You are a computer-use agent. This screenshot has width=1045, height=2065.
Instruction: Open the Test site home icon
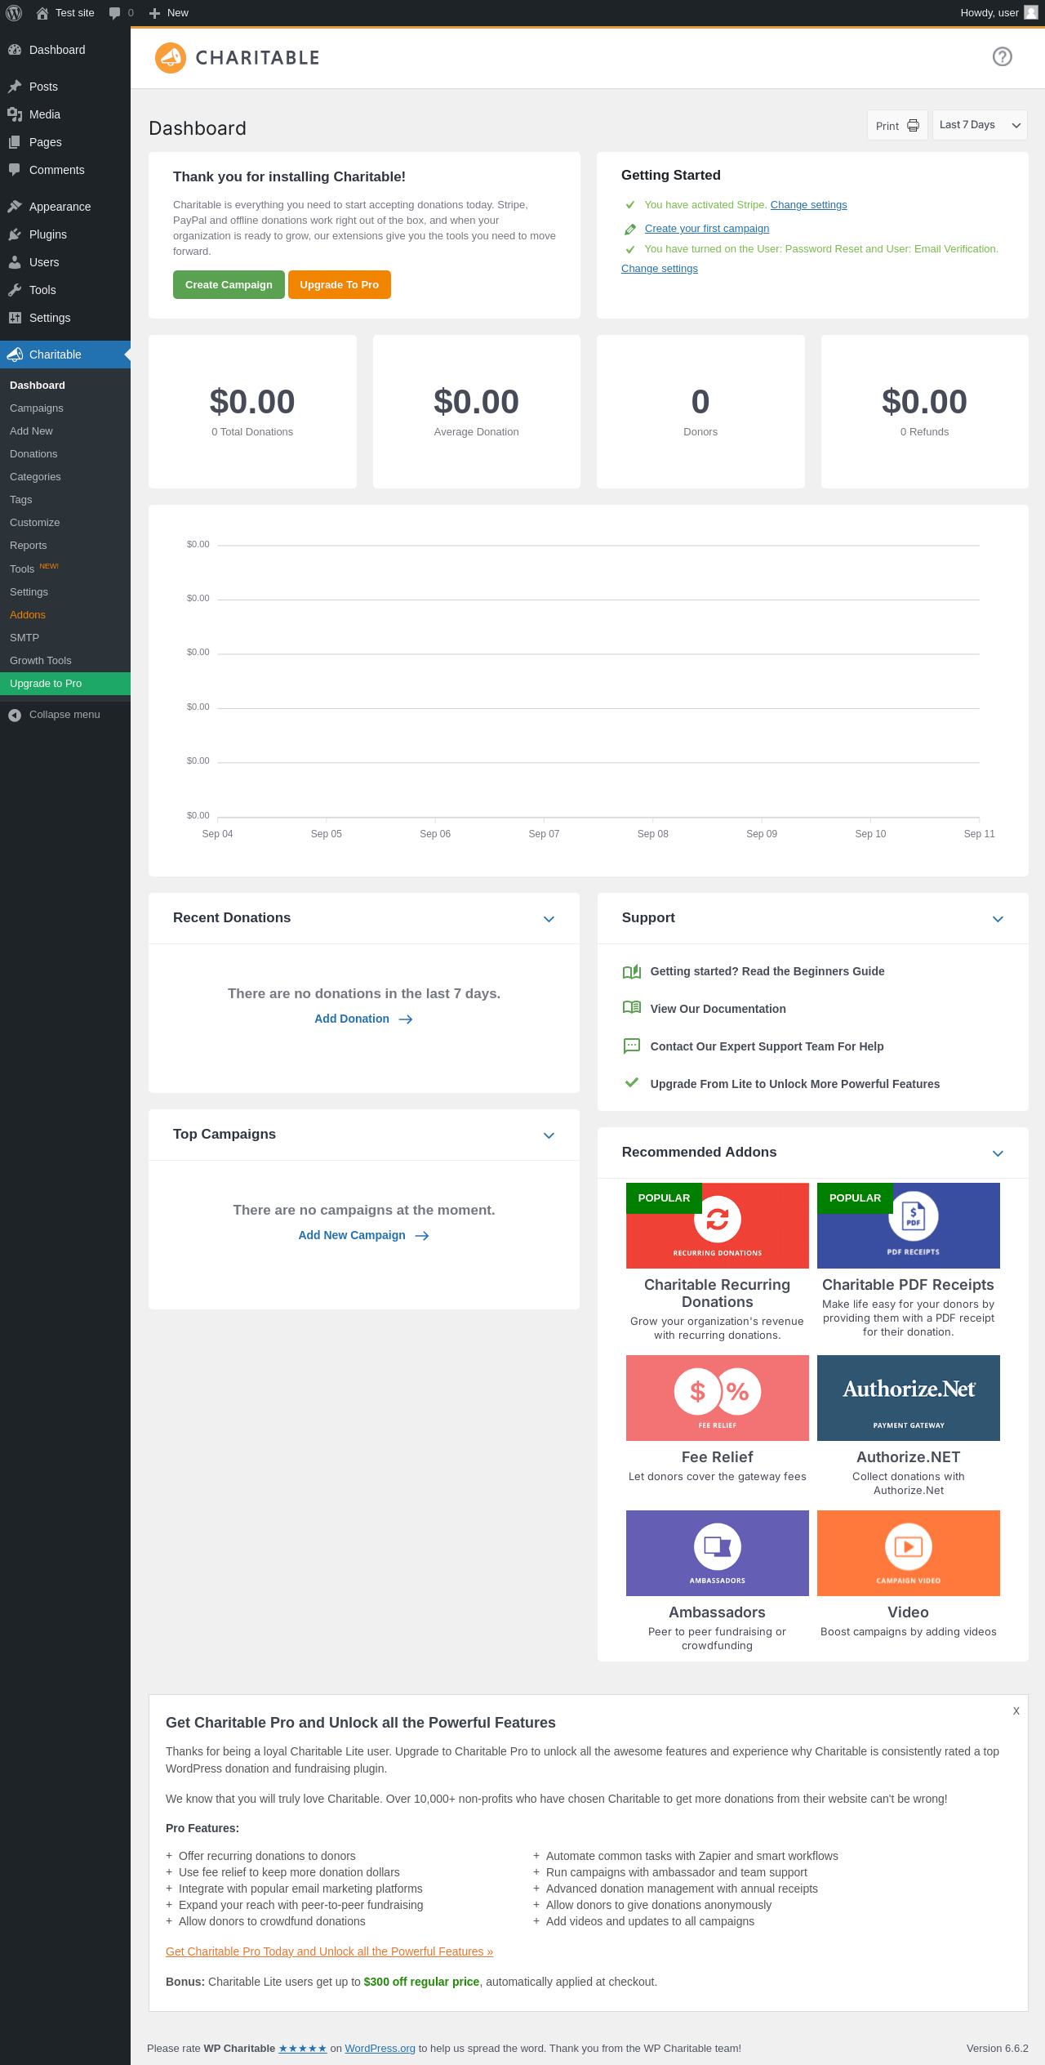[x=42, y=13]
